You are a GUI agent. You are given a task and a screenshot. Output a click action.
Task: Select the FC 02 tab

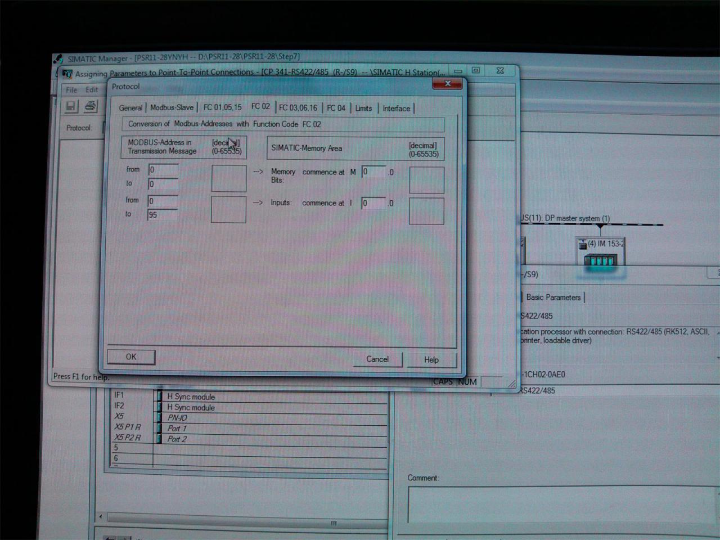click(260, 106)
